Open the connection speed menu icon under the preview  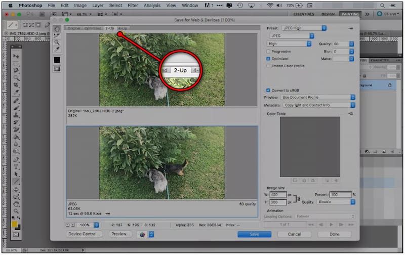108,214
